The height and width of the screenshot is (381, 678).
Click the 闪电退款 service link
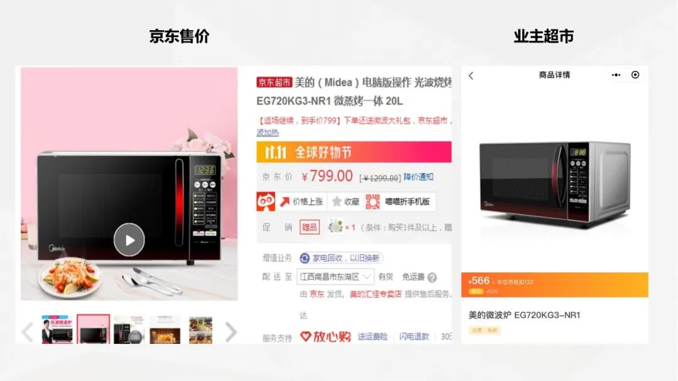click(414, 336)
